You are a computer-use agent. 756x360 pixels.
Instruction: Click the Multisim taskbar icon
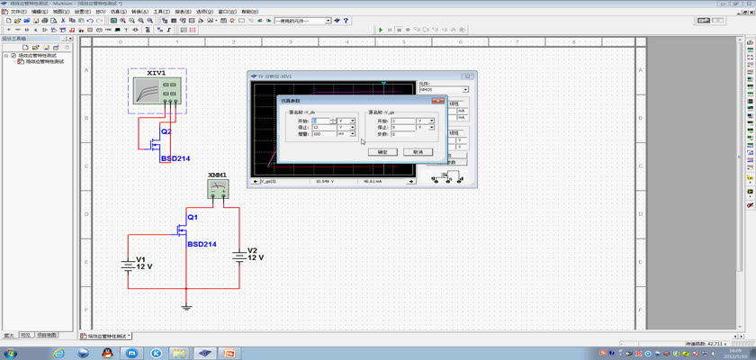tap(205, 354)
